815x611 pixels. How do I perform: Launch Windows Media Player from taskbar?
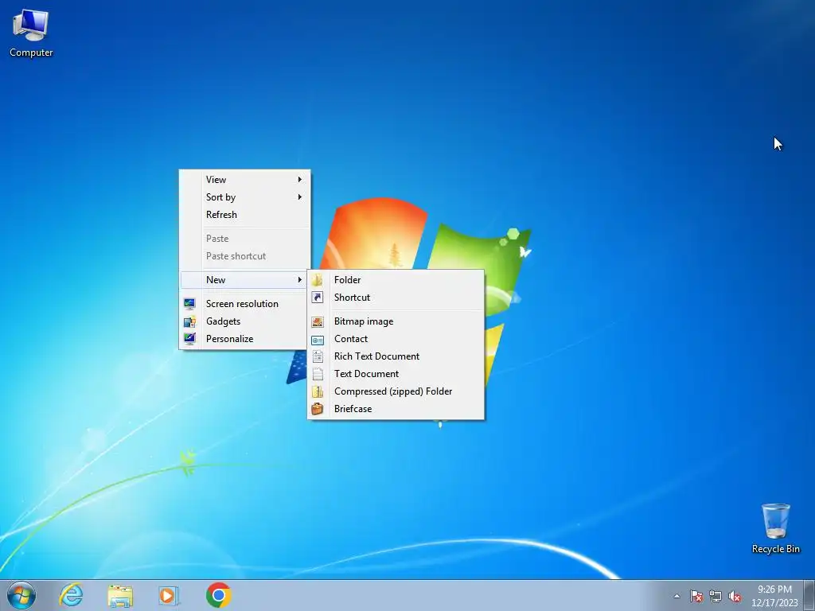point(169,595)
